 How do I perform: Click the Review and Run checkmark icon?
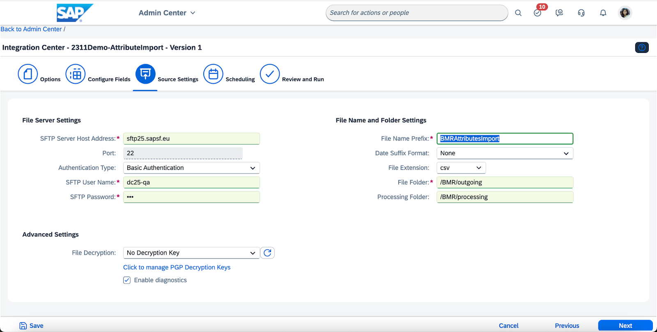coord(270,74)
